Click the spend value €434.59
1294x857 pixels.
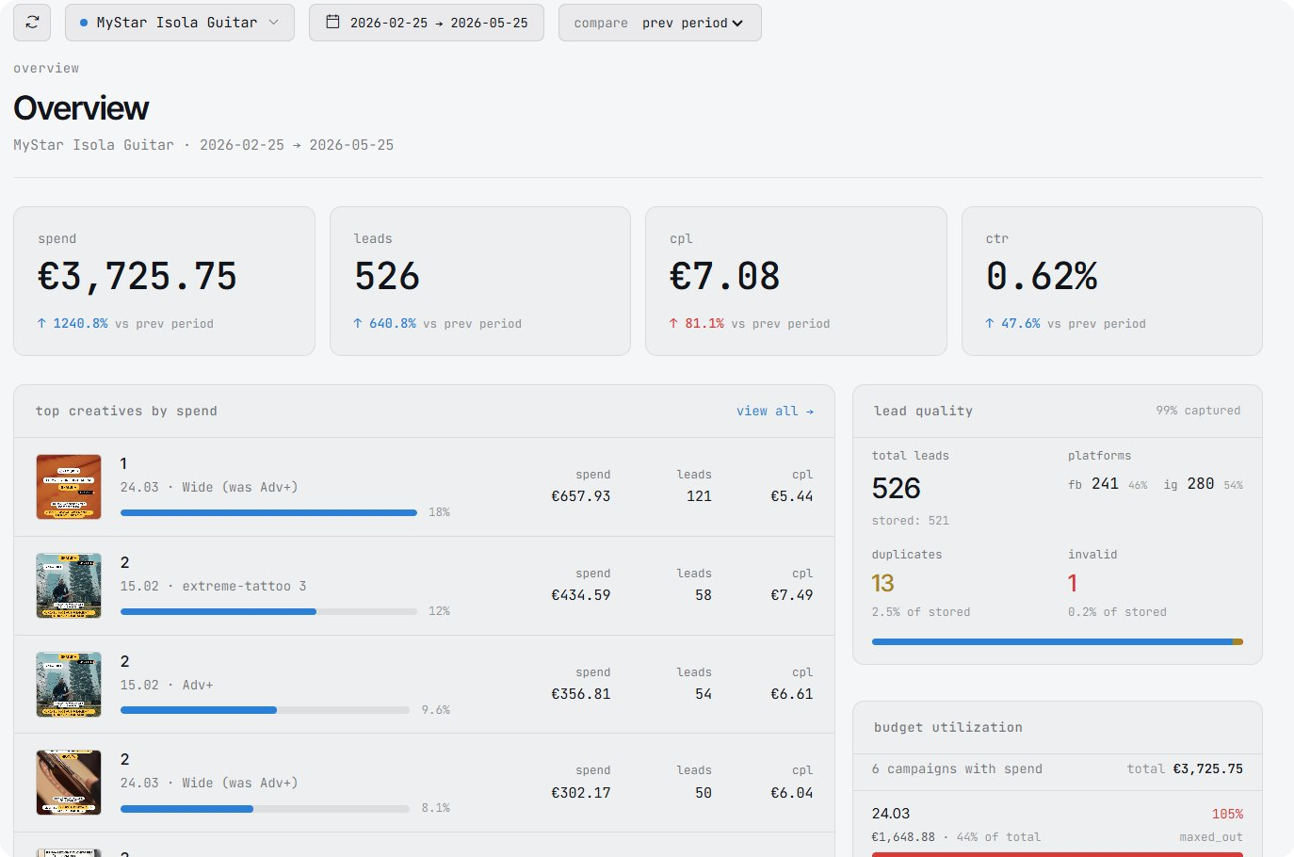[581, 595]
